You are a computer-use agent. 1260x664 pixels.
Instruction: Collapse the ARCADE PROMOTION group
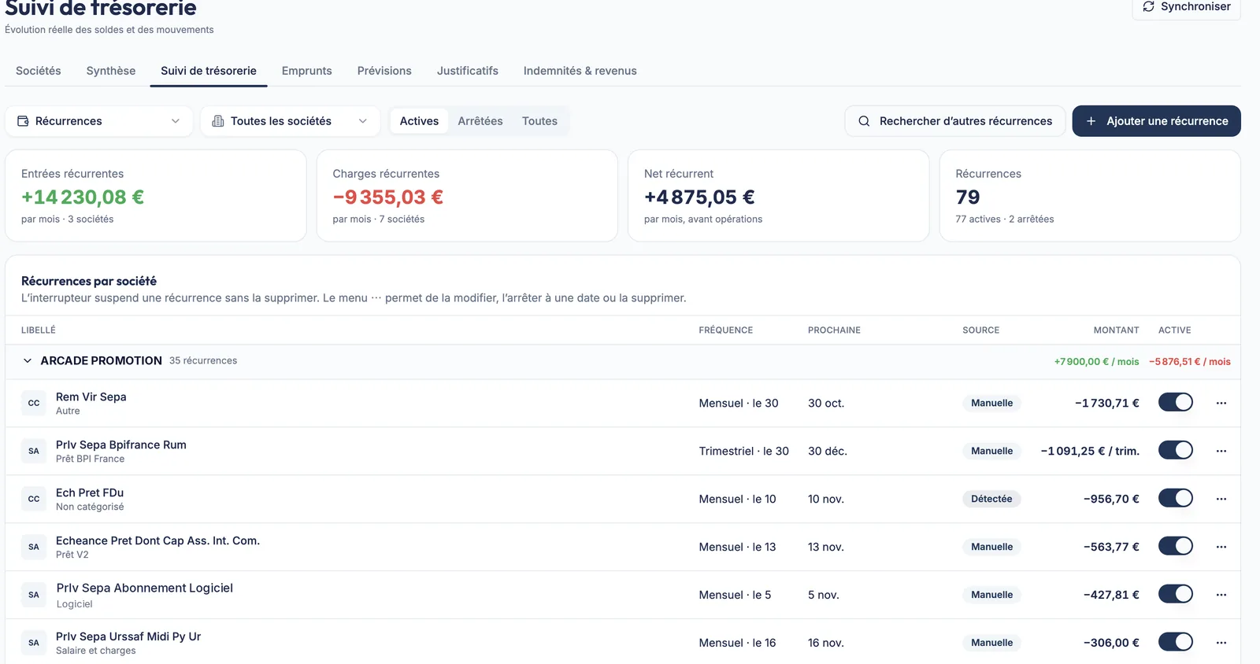point(28,360)
